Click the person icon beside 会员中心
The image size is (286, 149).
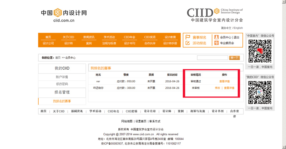[216, 37]
